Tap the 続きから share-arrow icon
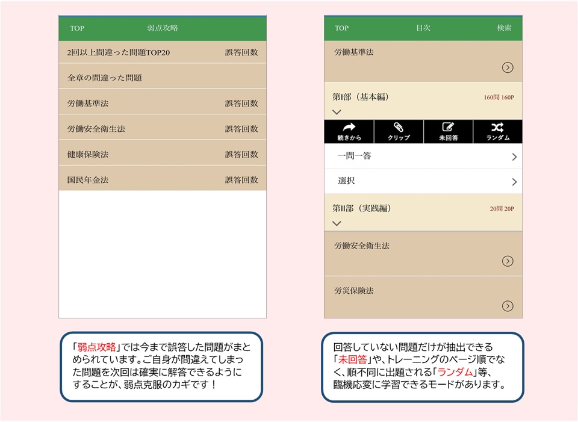The height and width of the screenshot is (422, 578). click(349, 128)
